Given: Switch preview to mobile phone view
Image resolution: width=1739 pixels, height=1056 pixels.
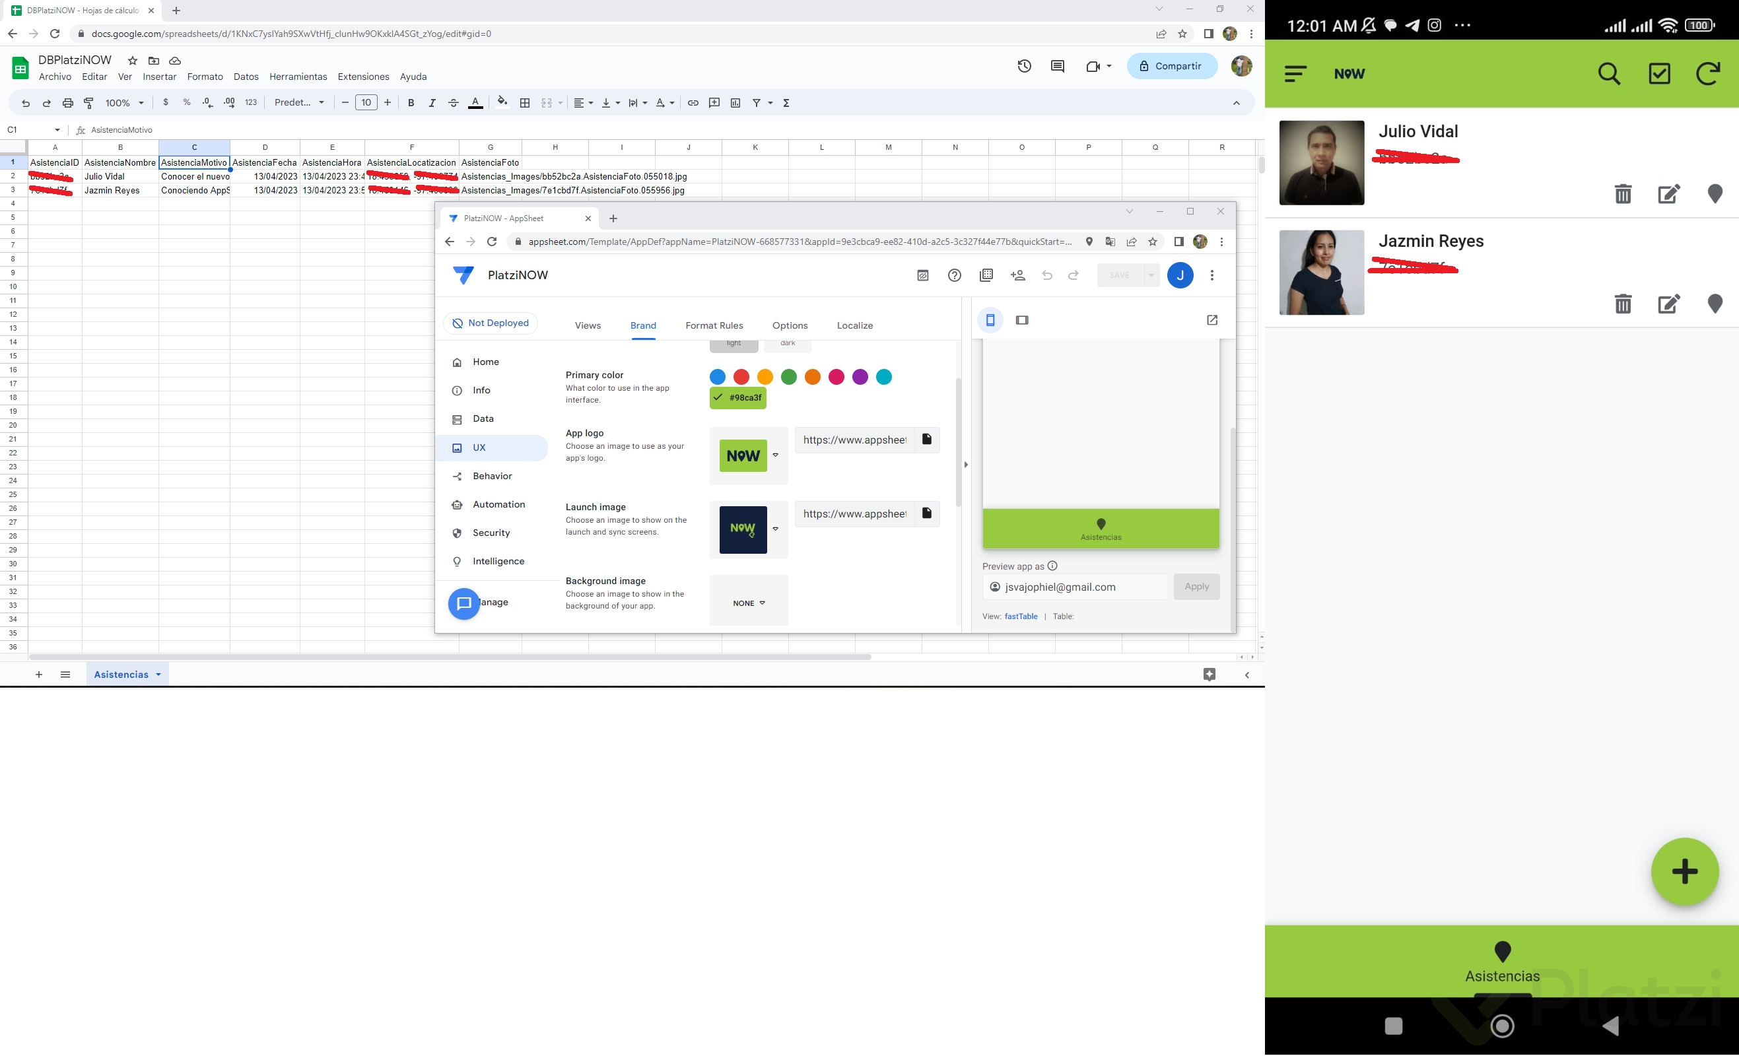Looking at the screenshot, I should (x=990, y=320).
